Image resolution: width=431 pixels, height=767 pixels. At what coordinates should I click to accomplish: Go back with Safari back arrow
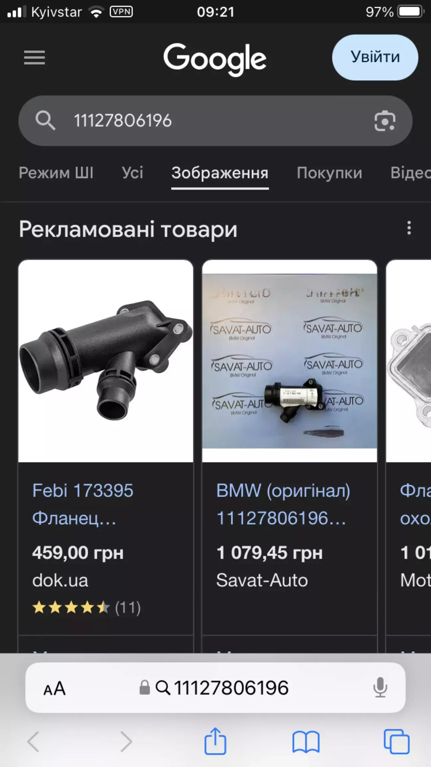click(x=34, y=741)
